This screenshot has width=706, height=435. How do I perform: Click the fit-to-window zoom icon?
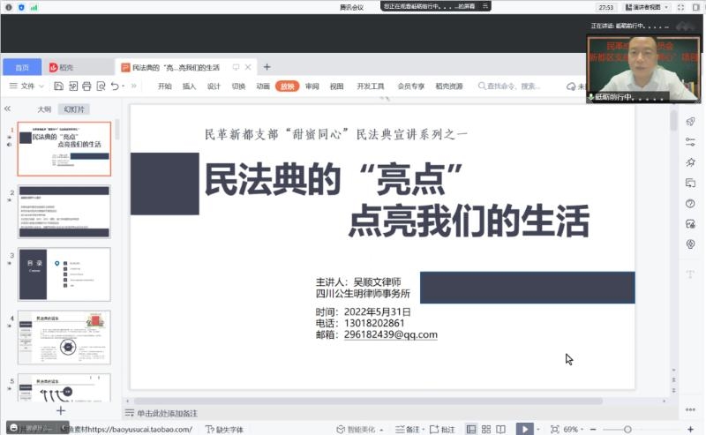(x=554, y=429)
